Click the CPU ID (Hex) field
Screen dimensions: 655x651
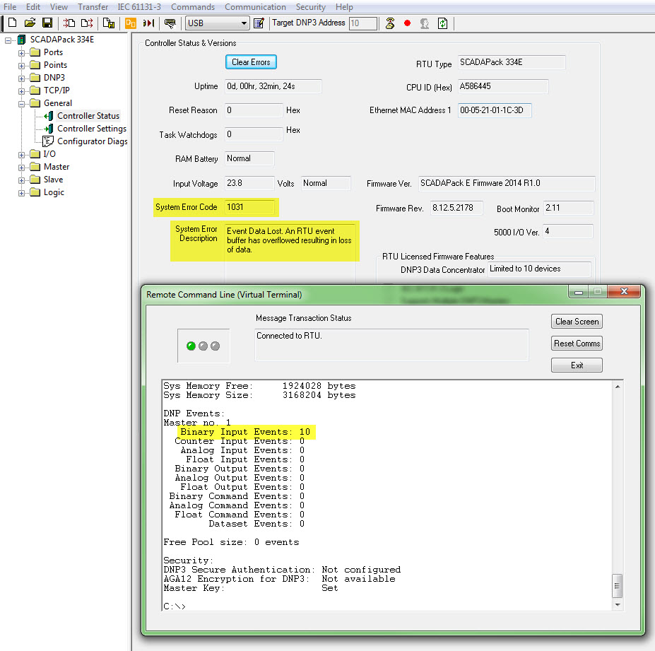(x=503, y=86)
